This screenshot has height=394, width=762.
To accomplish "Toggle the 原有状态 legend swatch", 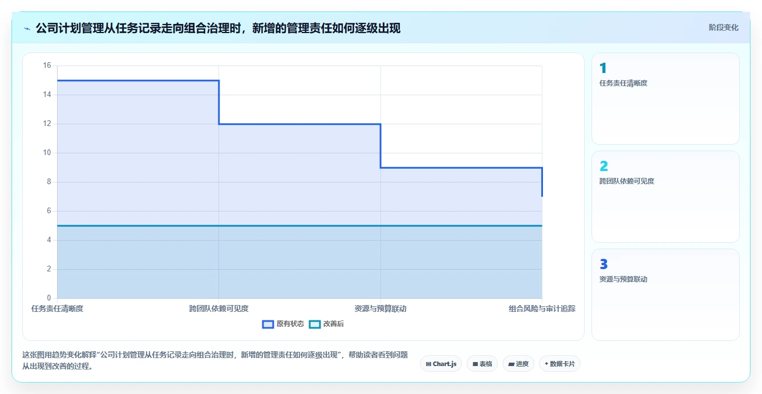I will coord(268,324).
